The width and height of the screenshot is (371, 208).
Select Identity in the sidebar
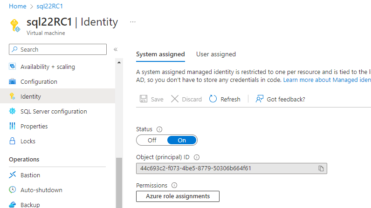57,96
